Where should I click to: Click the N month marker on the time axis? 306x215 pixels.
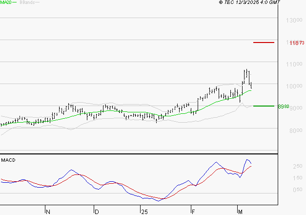point(48,212)
